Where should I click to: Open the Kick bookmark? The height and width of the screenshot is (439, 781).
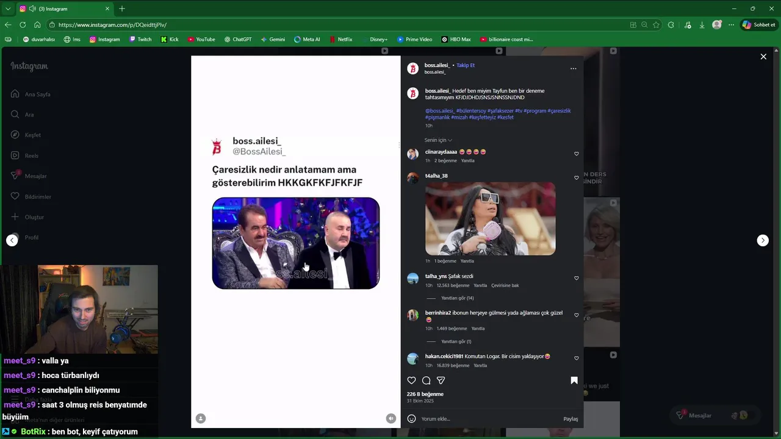pyautogui.click(x=170, y=39)
